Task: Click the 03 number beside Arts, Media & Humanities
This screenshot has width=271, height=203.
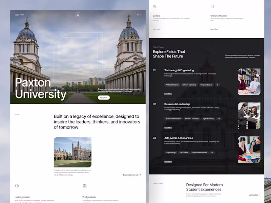Action: click(x=154, y=138)
